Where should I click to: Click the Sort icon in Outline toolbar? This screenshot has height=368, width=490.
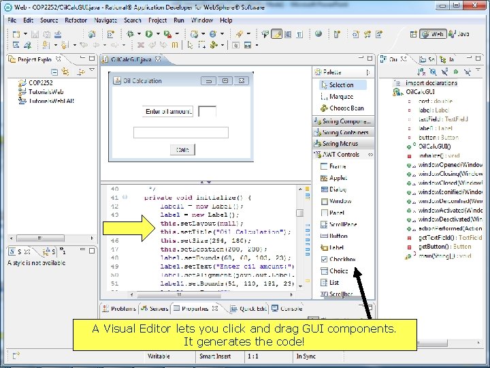pyautogui.click(x=421, y=72)
